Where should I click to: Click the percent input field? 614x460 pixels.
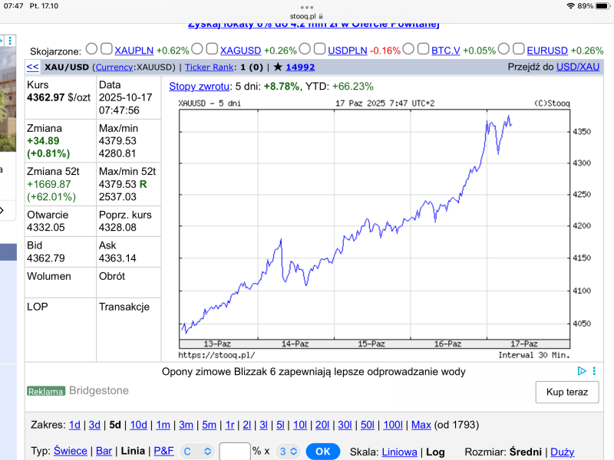pyautogui.click(x=235, y=452)
